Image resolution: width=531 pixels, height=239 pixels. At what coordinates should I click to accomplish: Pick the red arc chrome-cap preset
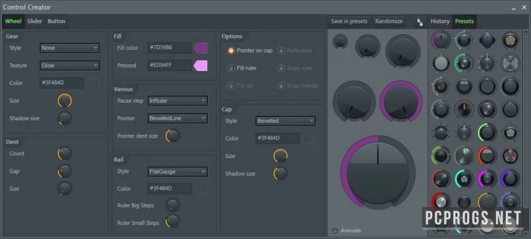coord(441,201)
